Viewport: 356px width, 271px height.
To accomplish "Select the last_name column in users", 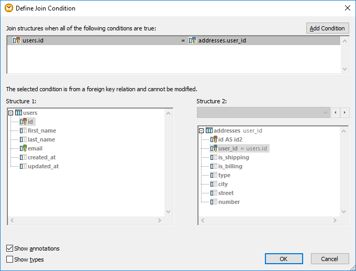I will point(41,139).
